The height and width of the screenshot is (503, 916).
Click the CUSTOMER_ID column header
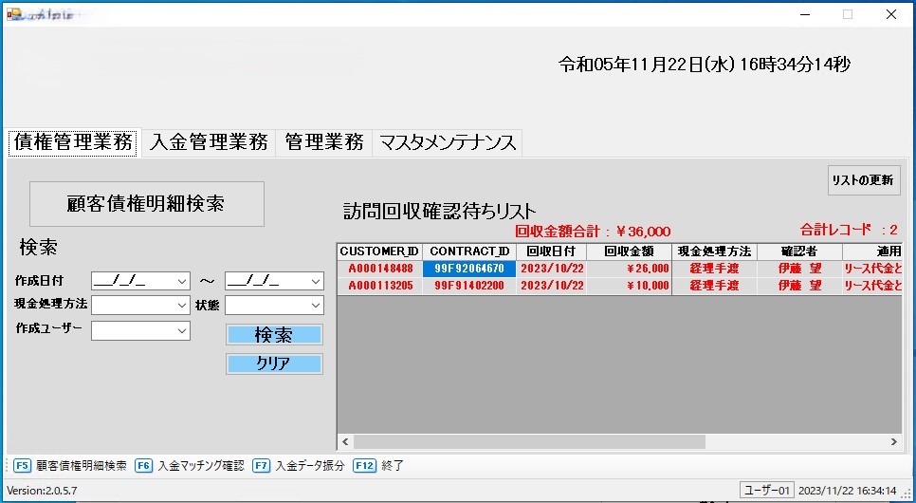(x=379, y=251)
